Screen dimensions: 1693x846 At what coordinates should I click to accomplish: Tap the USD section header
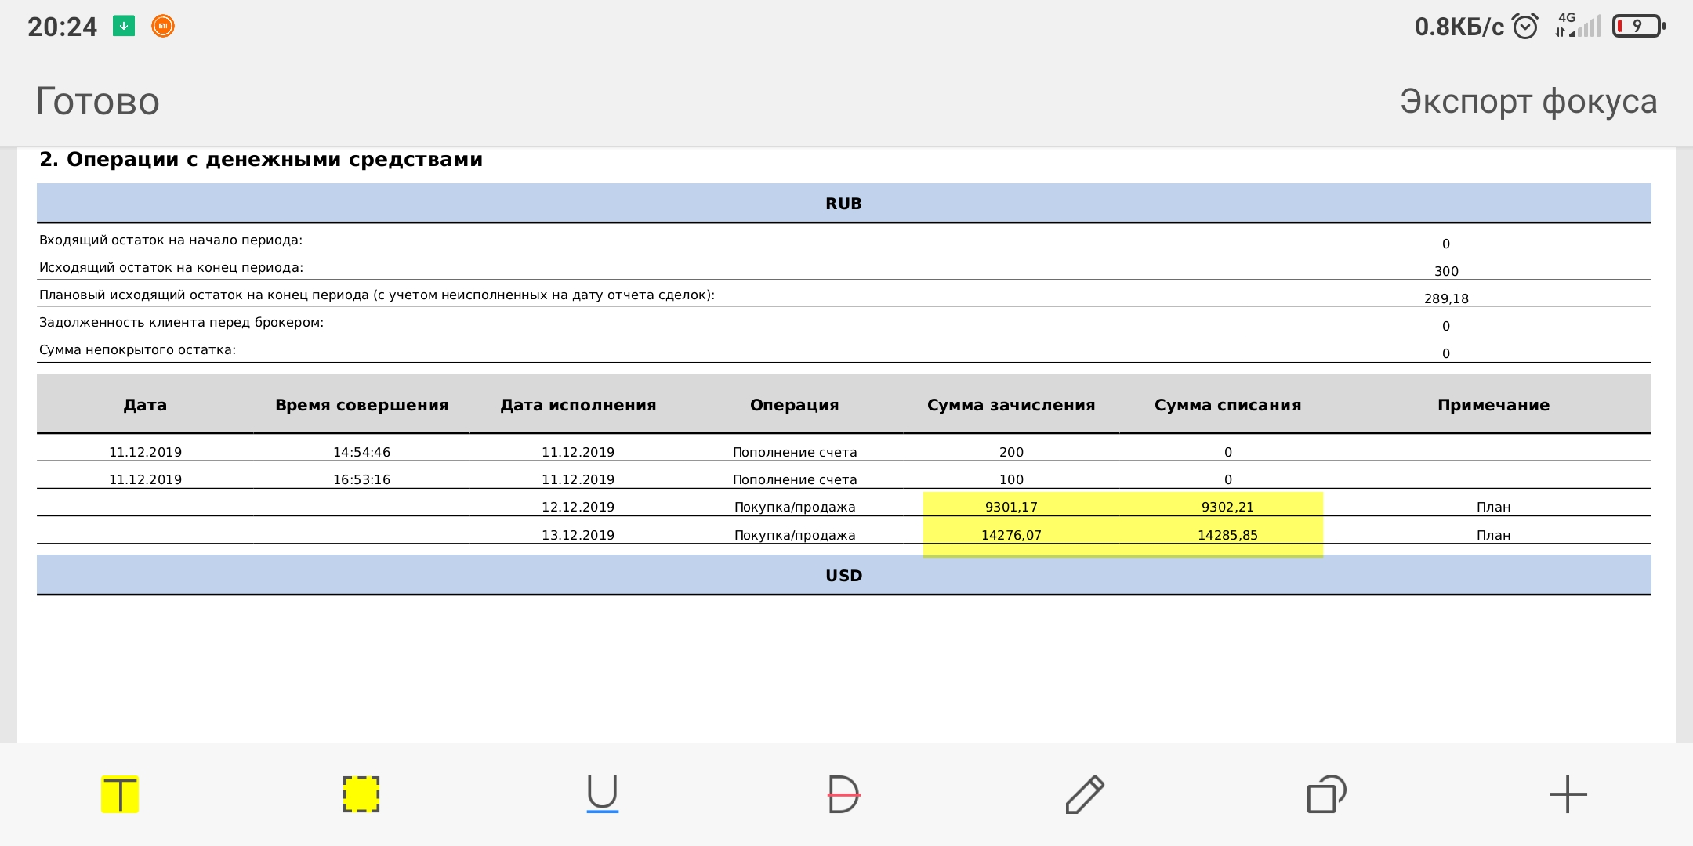(x=844, y=576)
